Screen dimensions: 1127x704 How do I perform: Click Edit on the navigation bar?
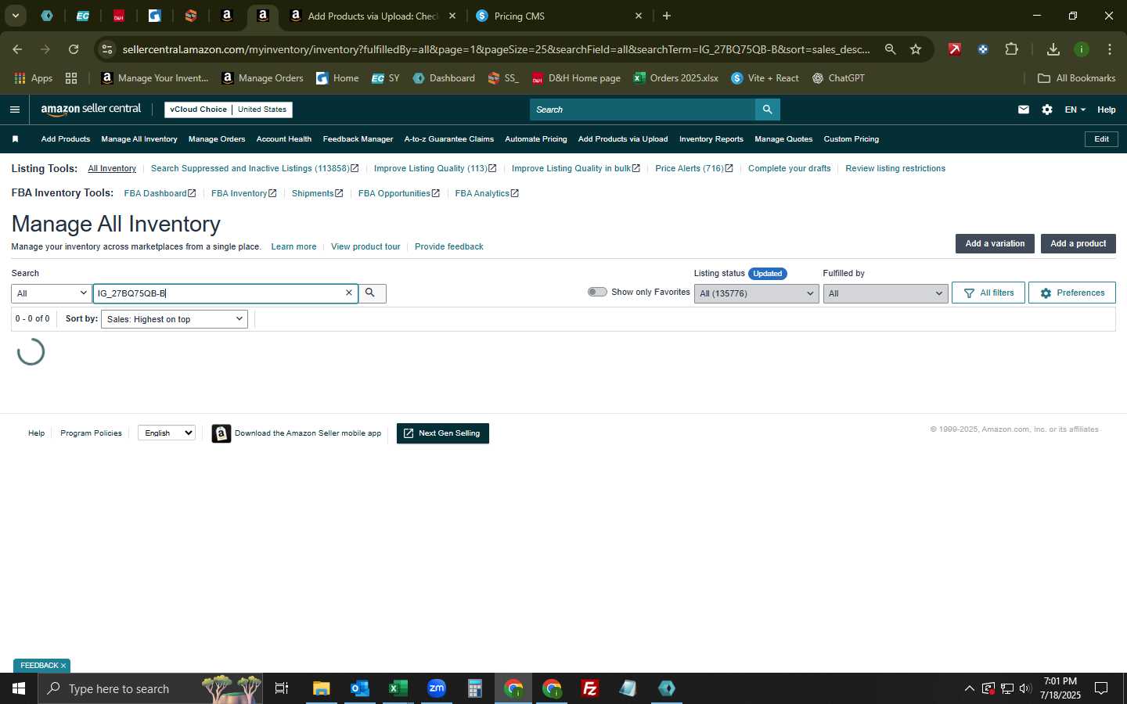1101,139
